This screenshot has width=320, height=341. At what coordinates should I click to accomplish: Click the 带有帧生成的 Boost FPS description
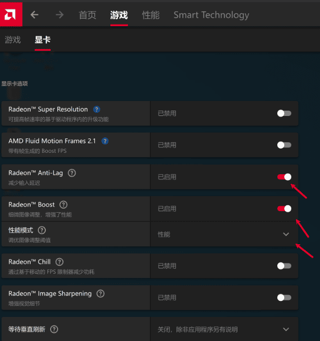pyautogui.click(x=37, y=151)
